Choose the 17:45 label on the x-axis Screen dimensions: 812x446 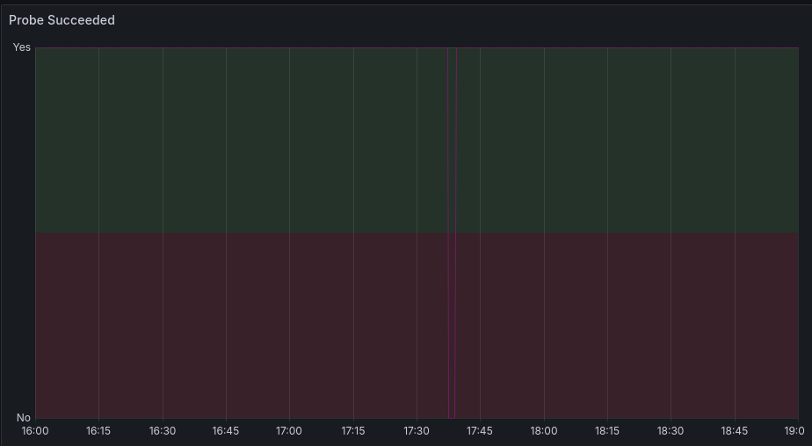480,431
